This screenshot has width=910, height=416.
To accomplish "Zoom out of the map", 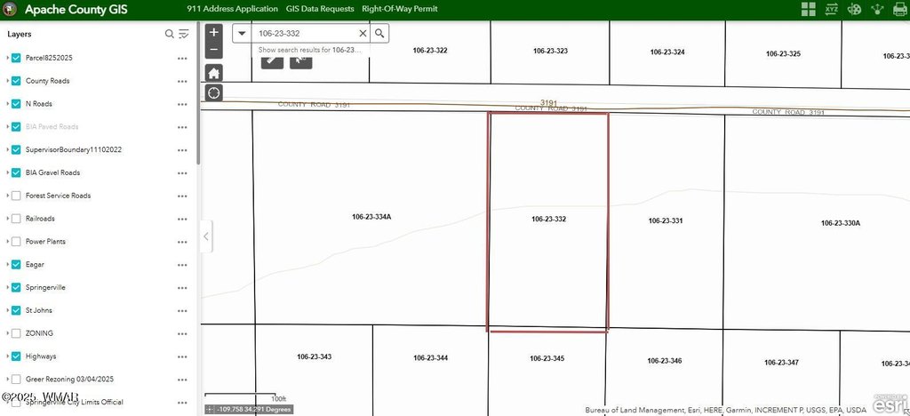I will point(213,49).
